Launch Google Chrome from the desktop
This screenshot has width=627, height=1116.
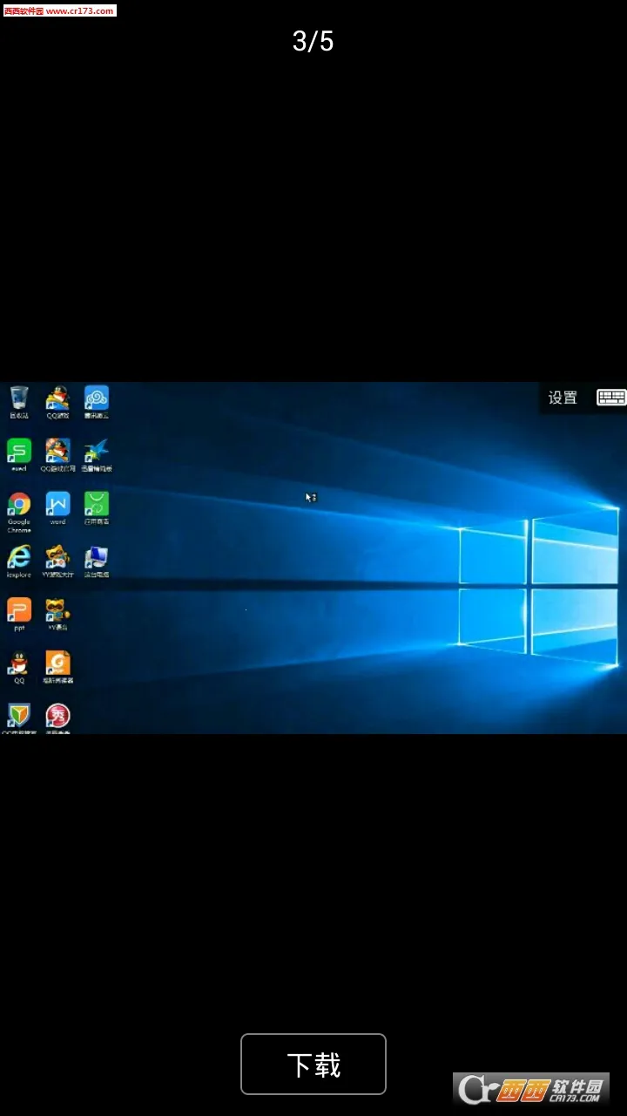click(19, 506)
